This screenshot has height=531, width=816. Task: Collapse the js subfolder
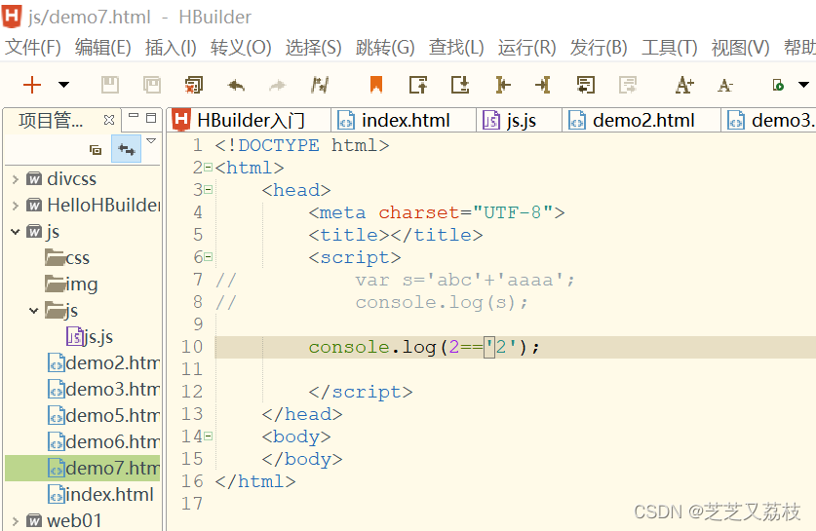coord(34,311)
